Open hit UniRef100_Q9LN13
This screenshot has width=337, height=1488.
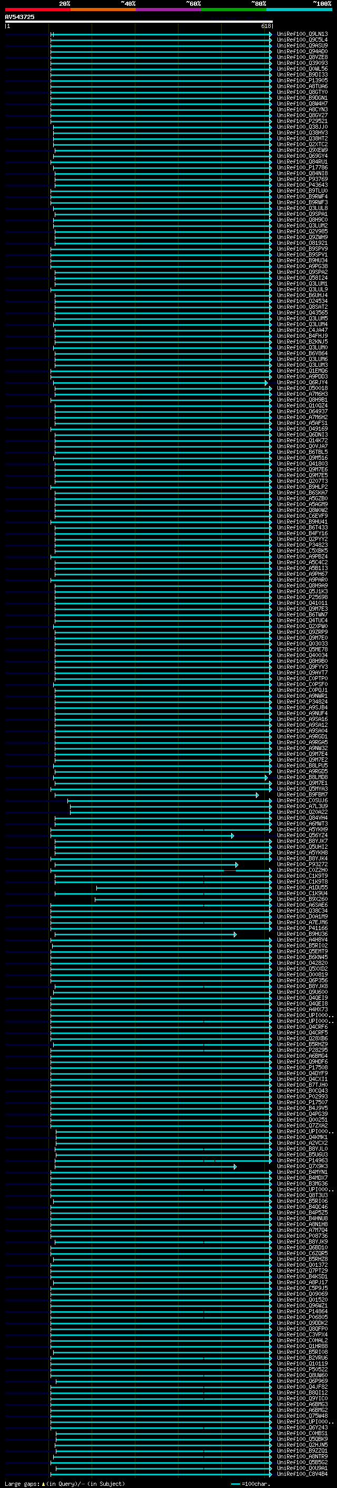tap(302, 34)
